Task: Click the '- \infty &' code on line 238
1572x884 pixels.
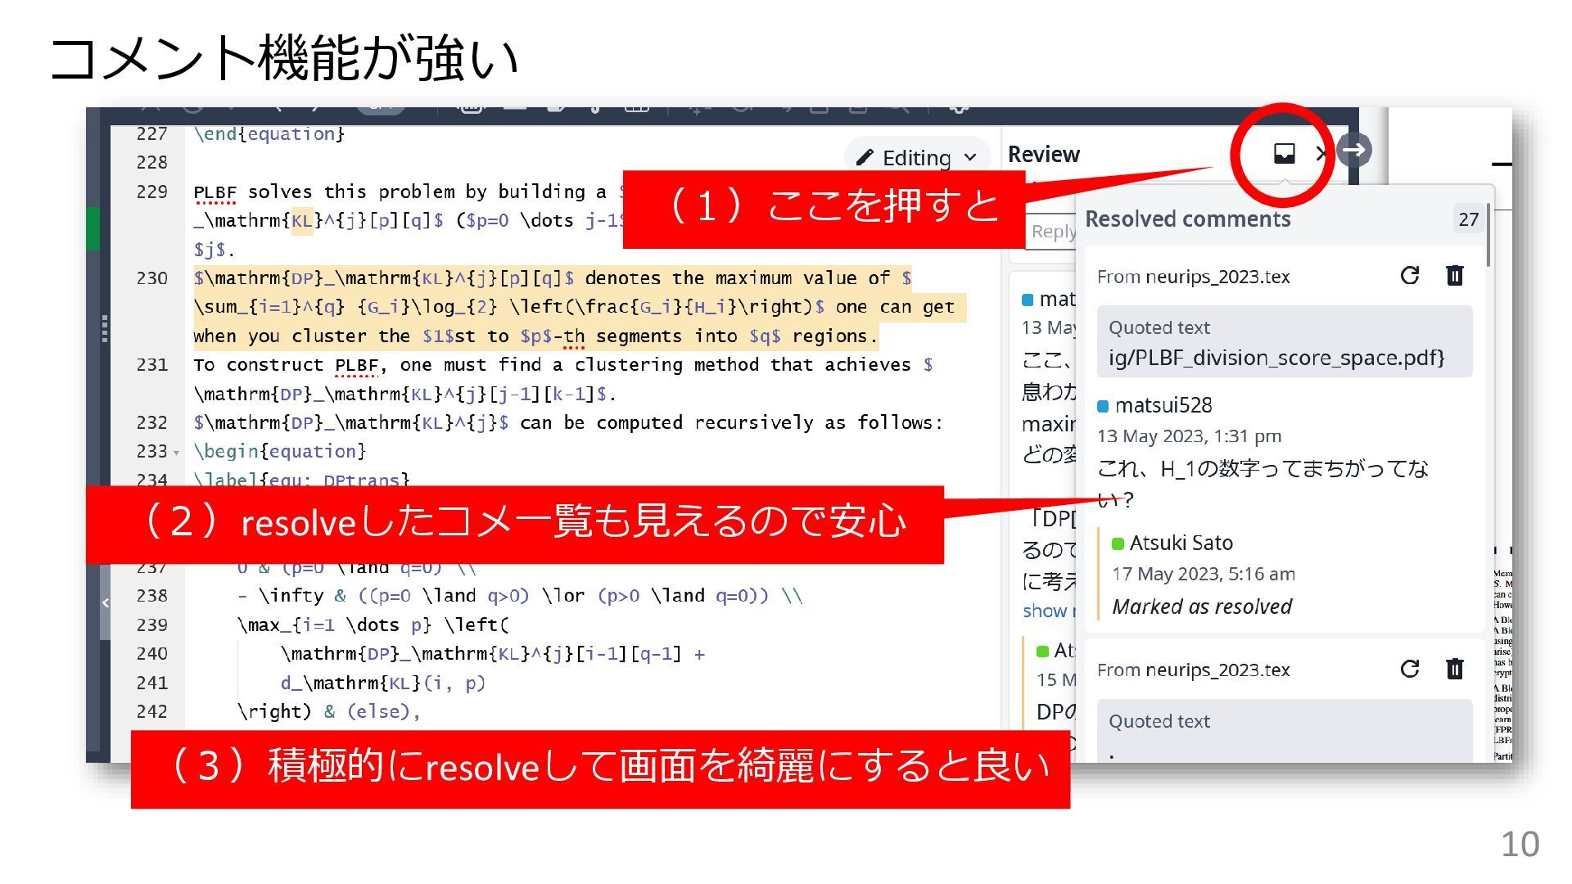Action: coord(291,596)
